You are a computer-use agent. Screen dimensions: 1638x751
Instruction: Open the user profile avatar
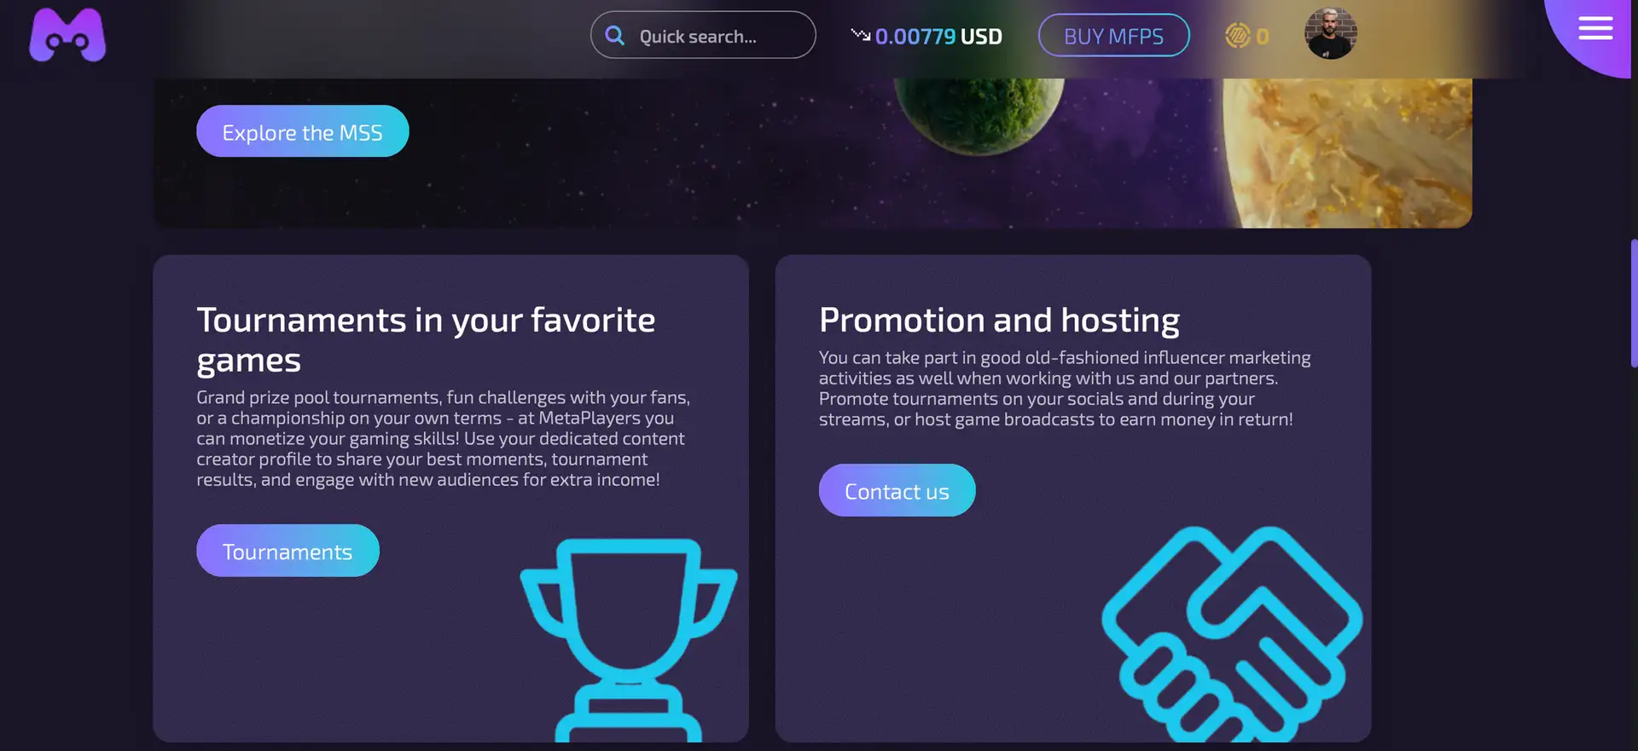pyautogui.click(x=1330, y=34)
